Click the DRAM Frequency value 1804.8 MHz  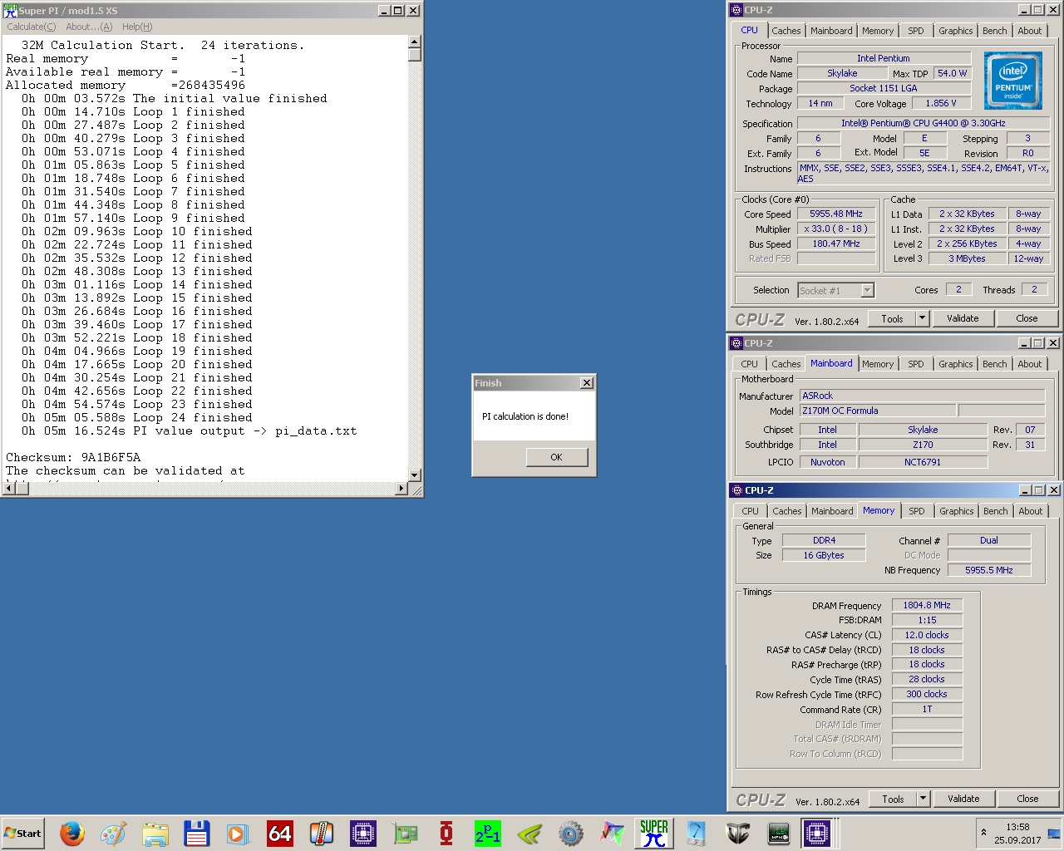pos(927,605)
